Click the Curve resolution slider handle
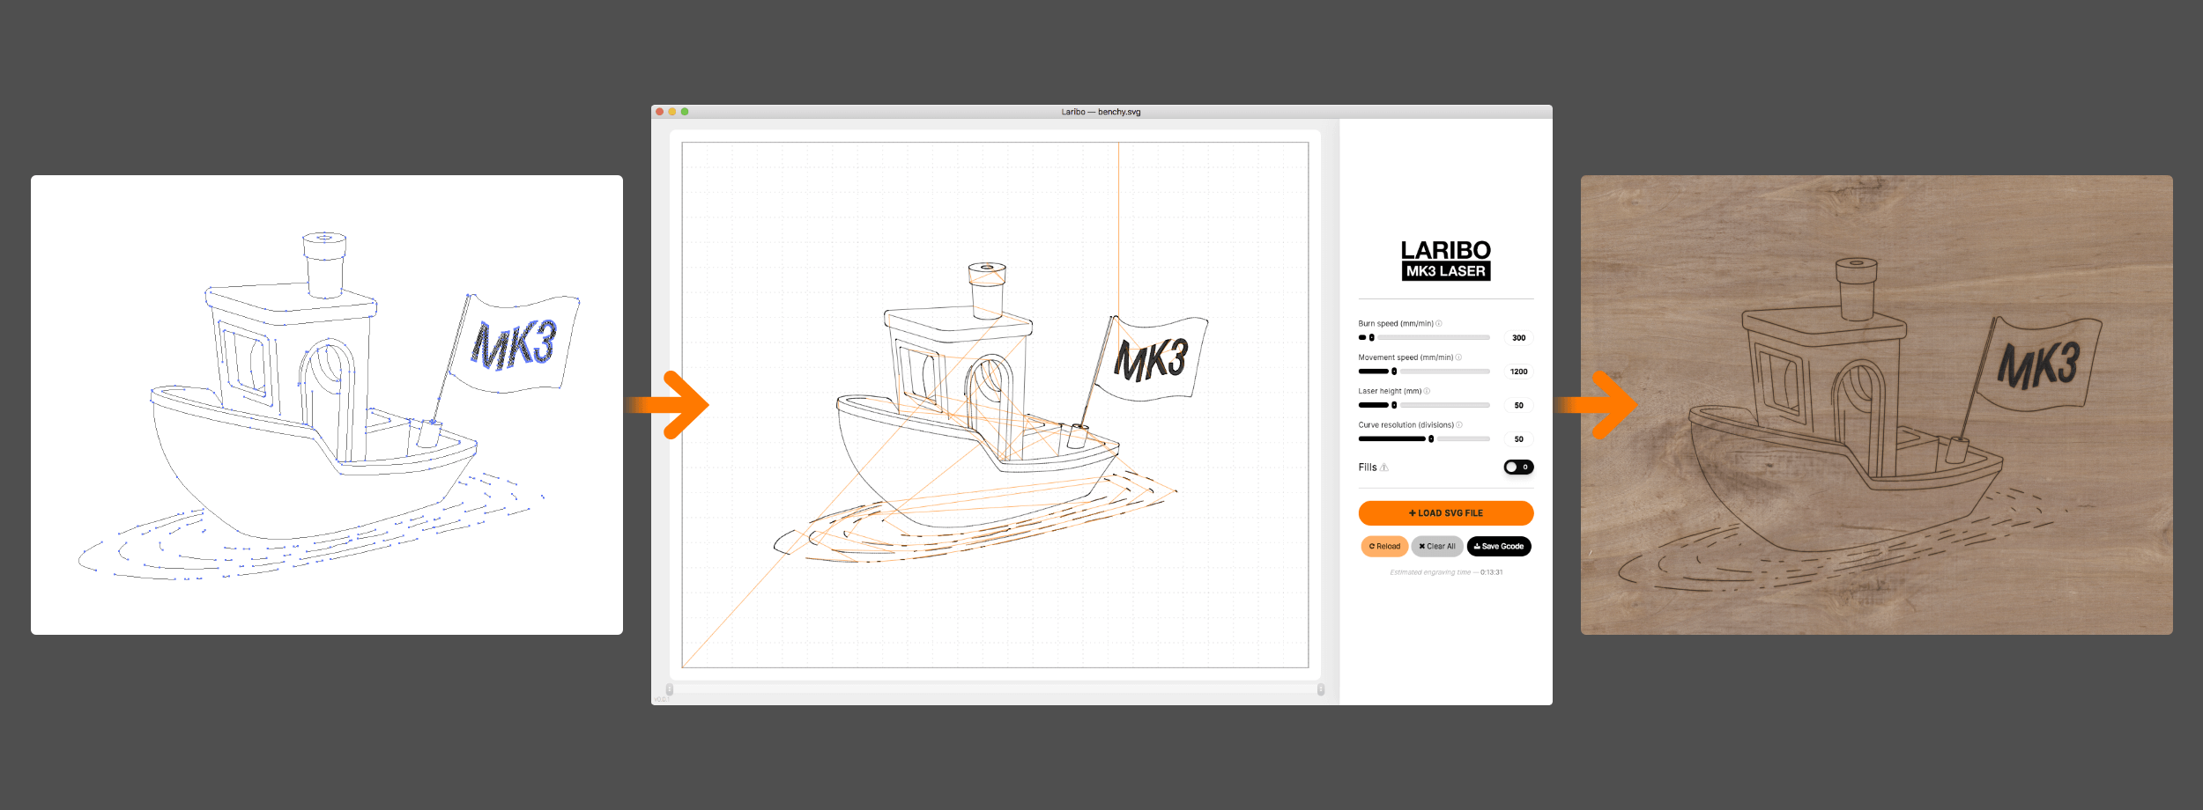Viewport: 2203px width, 810px height. coord(1431,438)
